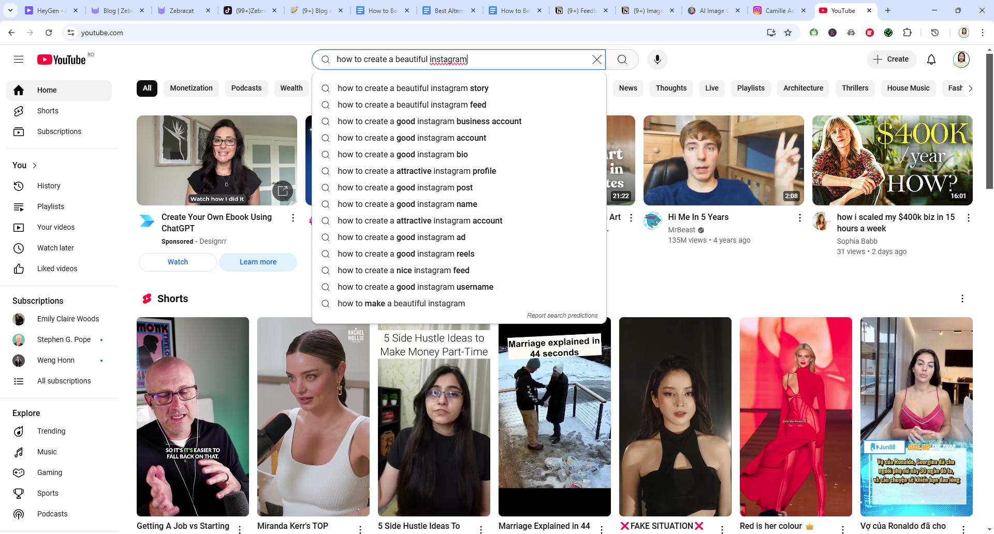The image size is (994, 534).
Task: Select the Monetization chip
Action: [x=192, y=88]
